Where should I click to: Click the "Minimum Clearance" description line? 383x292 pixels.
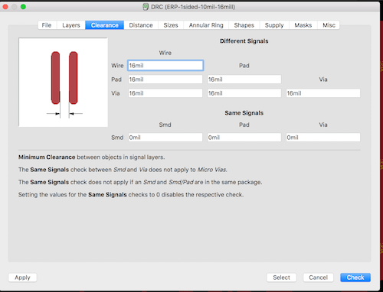(91, 157)
